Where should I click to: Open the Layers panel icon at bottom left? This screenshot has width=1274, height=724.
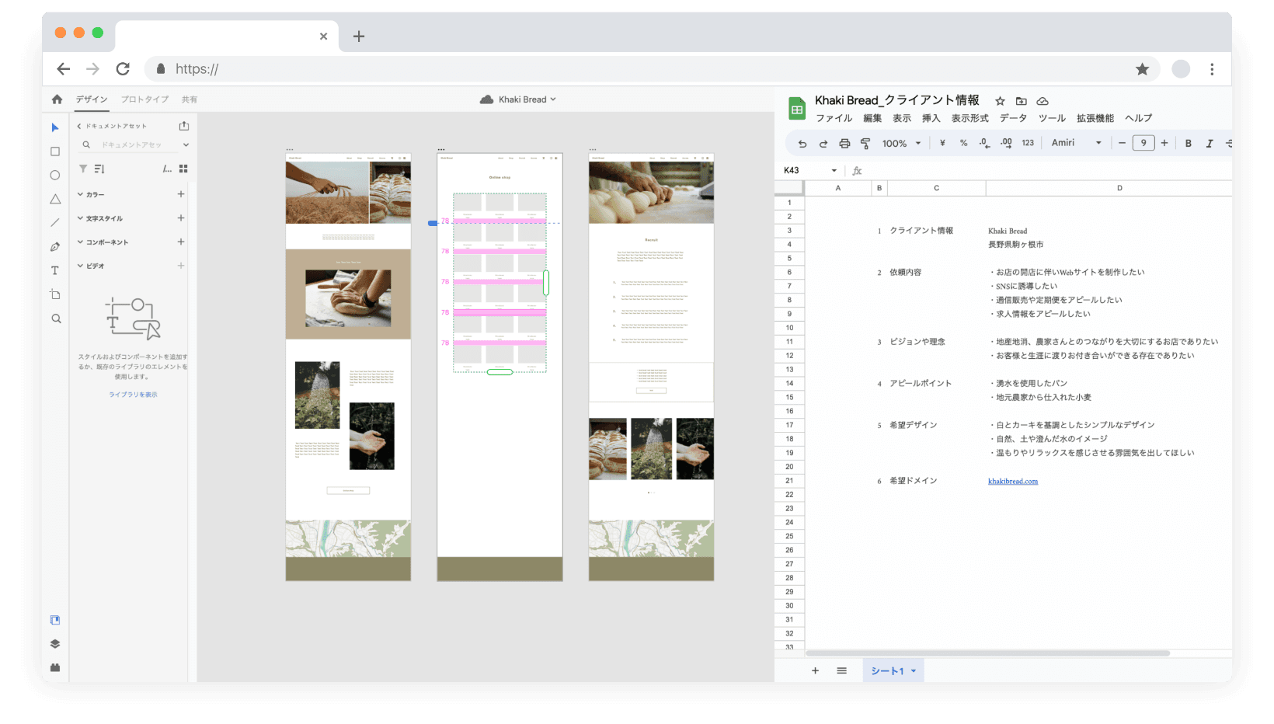(55, 644)
